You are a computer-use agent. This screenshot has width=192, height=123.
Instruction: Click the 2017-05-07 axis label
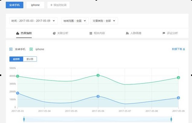(x=125, y=111)
